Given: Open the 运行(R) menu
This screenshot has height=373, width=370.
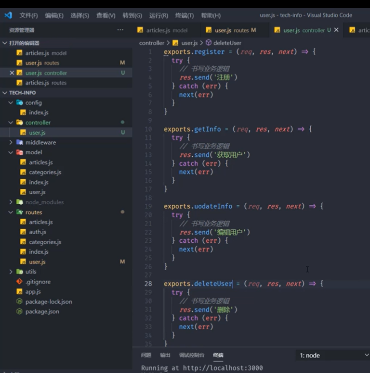Looking at the screenshot, I should point(159,15).
